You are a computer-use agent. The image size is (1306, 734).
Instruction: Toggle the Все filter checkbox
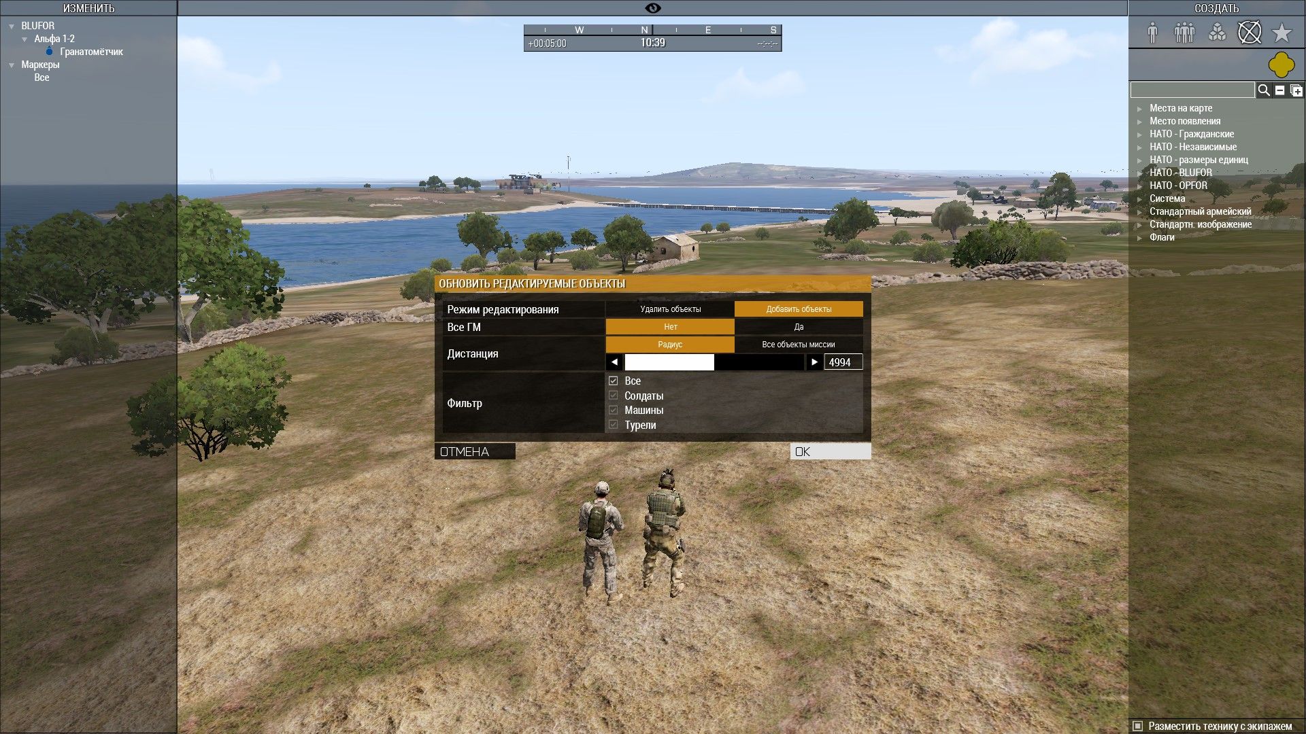click(614, 381)
